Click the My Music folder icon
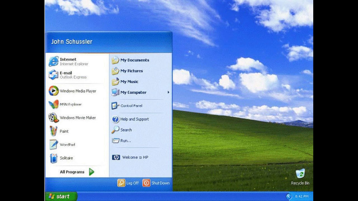This screenshot has width=358, height=201. [x=116, y=82]
